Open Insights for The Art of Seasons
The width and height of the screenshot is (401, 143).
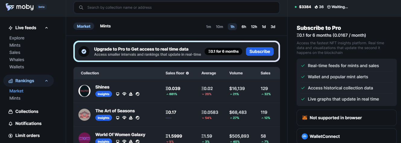103,118
